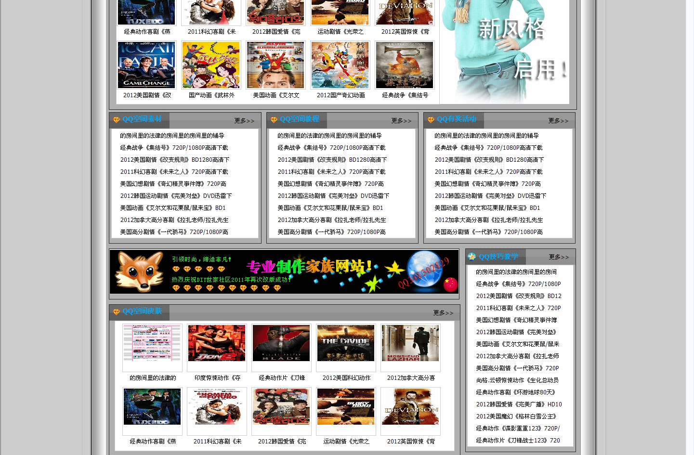
Task: Click the star icon beside QQ技巧教学
Action: (472, 257)
